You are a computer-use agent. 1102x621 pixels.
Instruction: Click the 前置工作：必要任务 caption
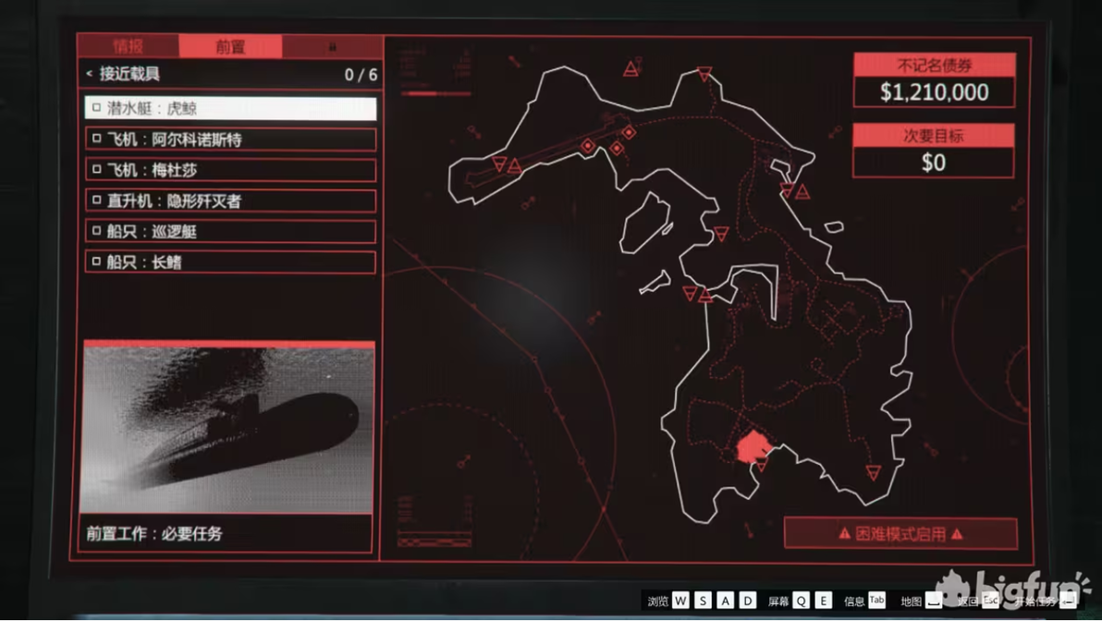[154, 534]
